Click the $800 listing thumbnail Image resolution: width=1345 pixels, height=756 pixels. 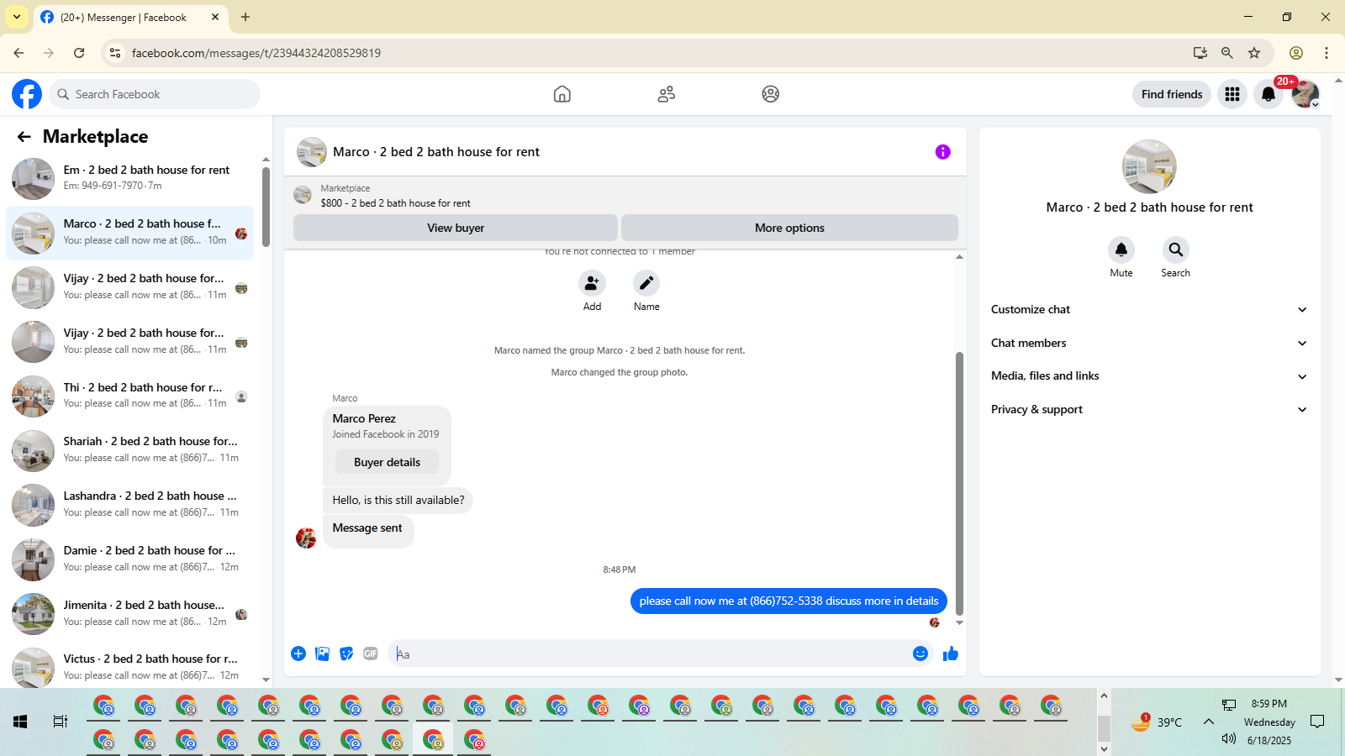pyautogui.click(x=303, y=196)
